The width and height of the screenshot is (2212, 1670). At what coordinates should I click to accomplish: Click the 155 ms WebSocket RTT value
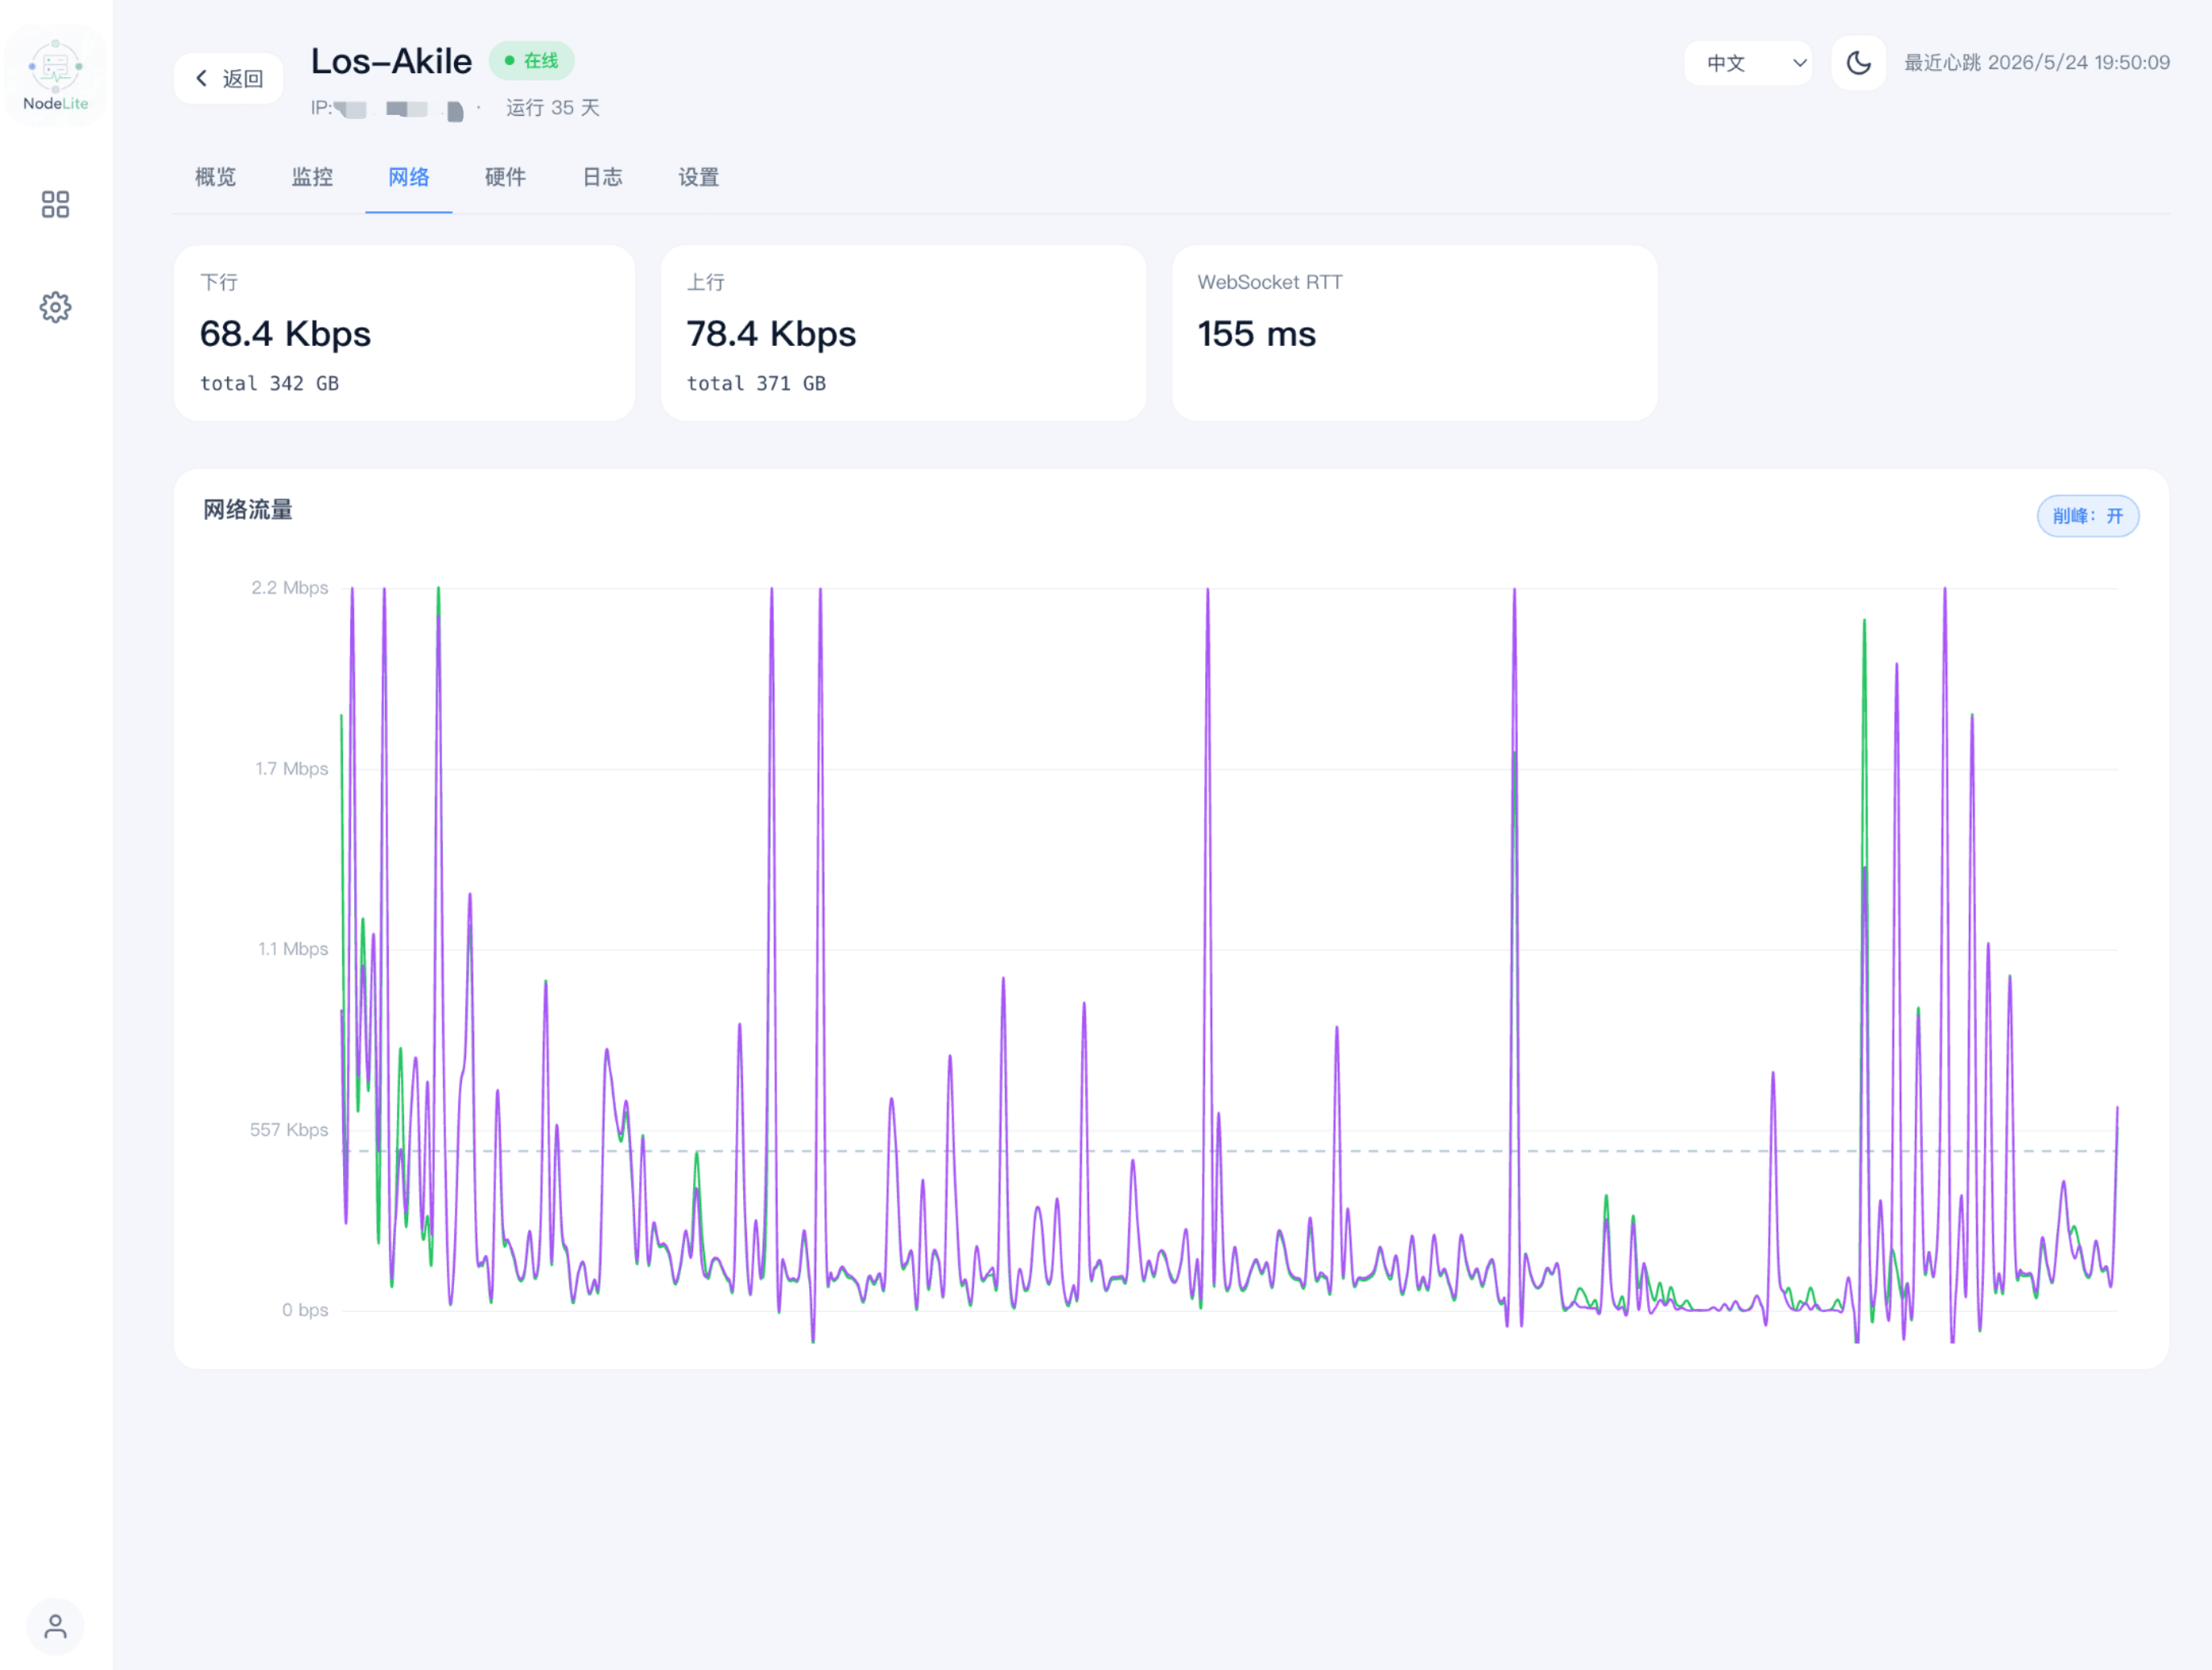point(1257,334)
